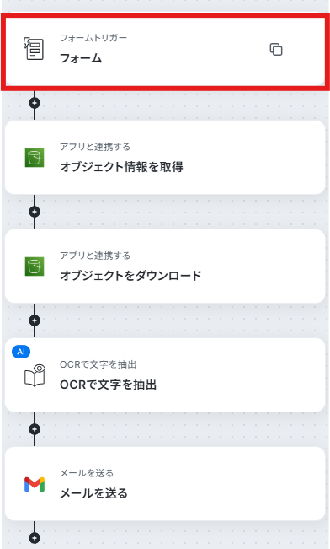Add step below オブジェクト情報を取得
This screenshot has height=549, width=330.
(35, 212)
